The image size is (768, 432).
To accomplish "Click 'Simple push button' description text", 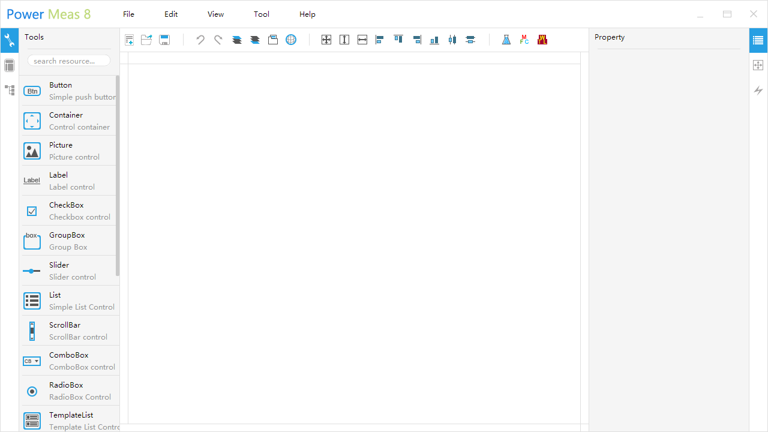I will pyautogui.click(x=82, y=97).
